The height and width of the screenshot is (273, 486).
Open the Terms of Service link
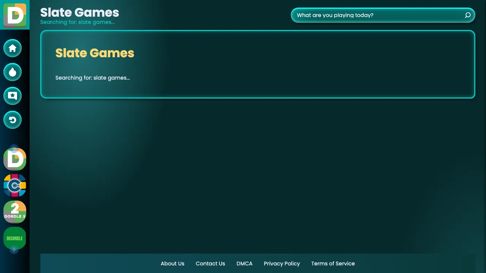click(333, 264)
